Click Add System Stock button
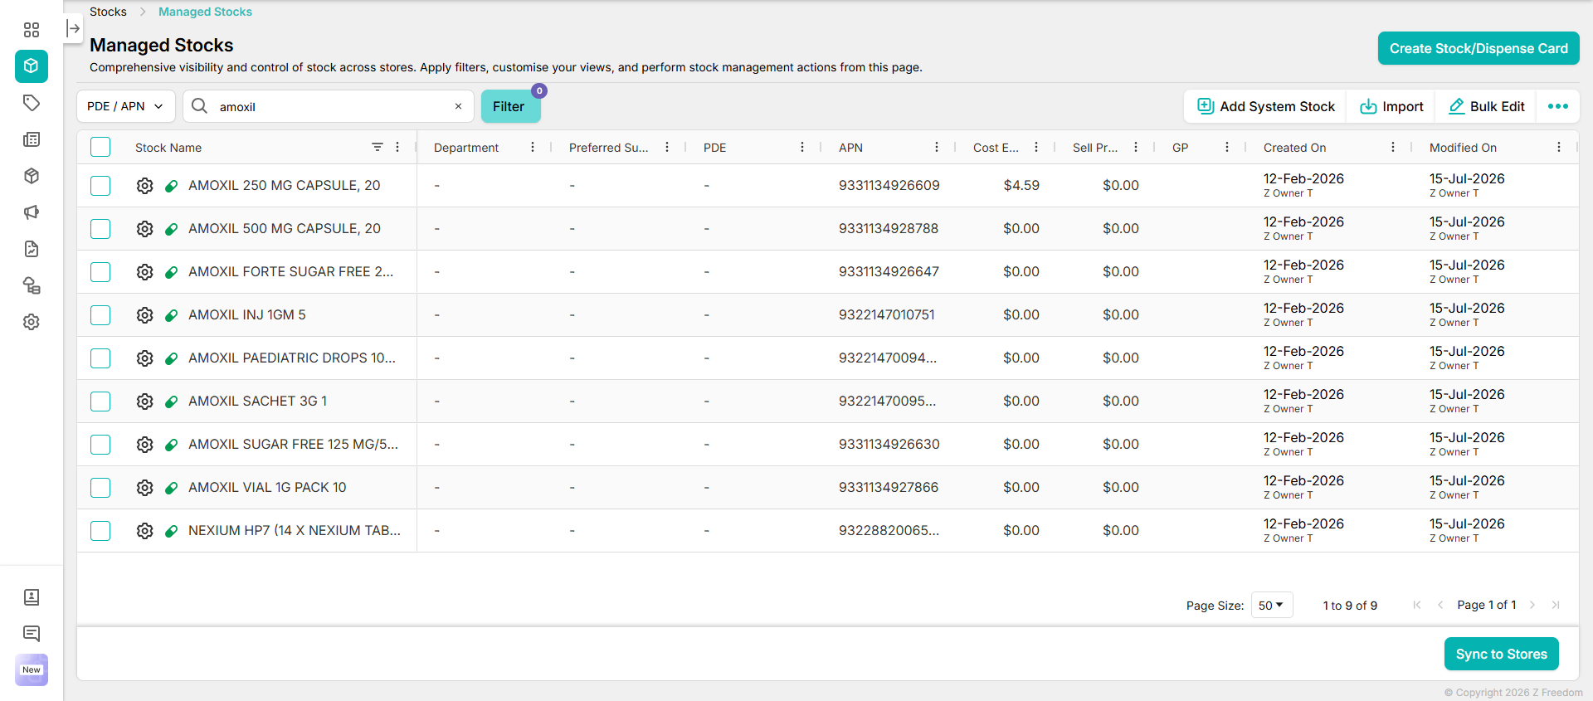 click(1265, 106)
